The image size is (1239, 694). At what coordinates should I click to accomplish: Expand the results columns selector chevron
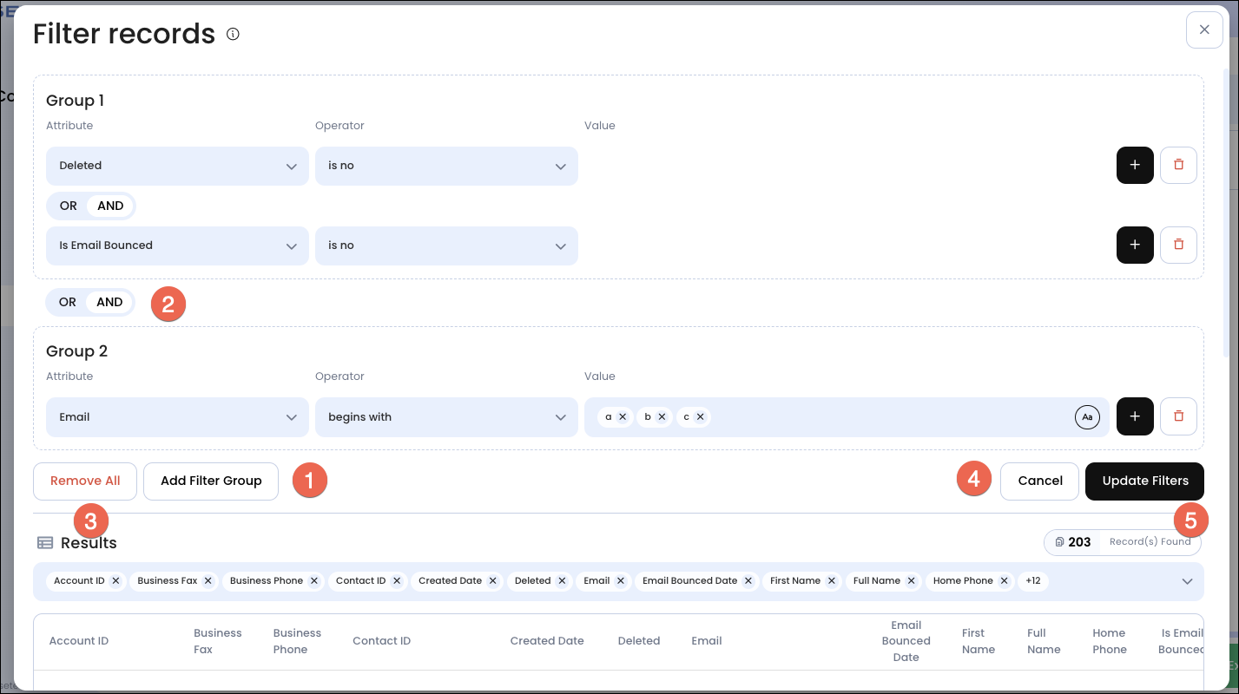pos(1187,582)
